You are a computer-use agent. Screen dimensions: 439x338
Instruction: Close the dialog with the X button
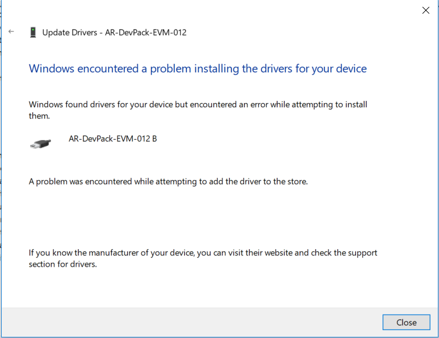pos(425,10)
